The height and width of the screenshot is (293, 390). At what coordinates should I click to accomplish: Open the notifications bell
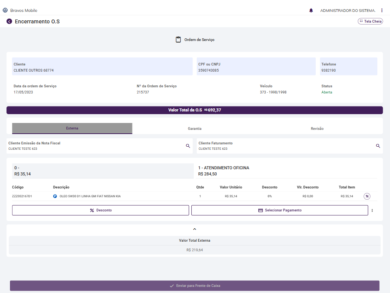click(x=311, y=10)
